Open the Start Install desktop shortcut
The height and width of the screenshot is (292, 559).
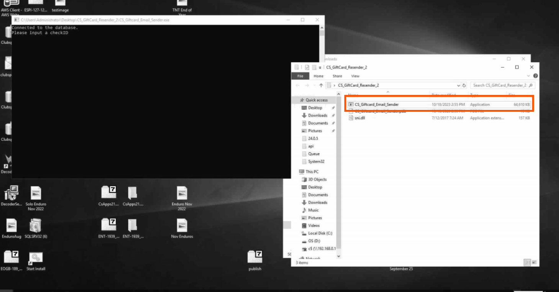point(36,259)
